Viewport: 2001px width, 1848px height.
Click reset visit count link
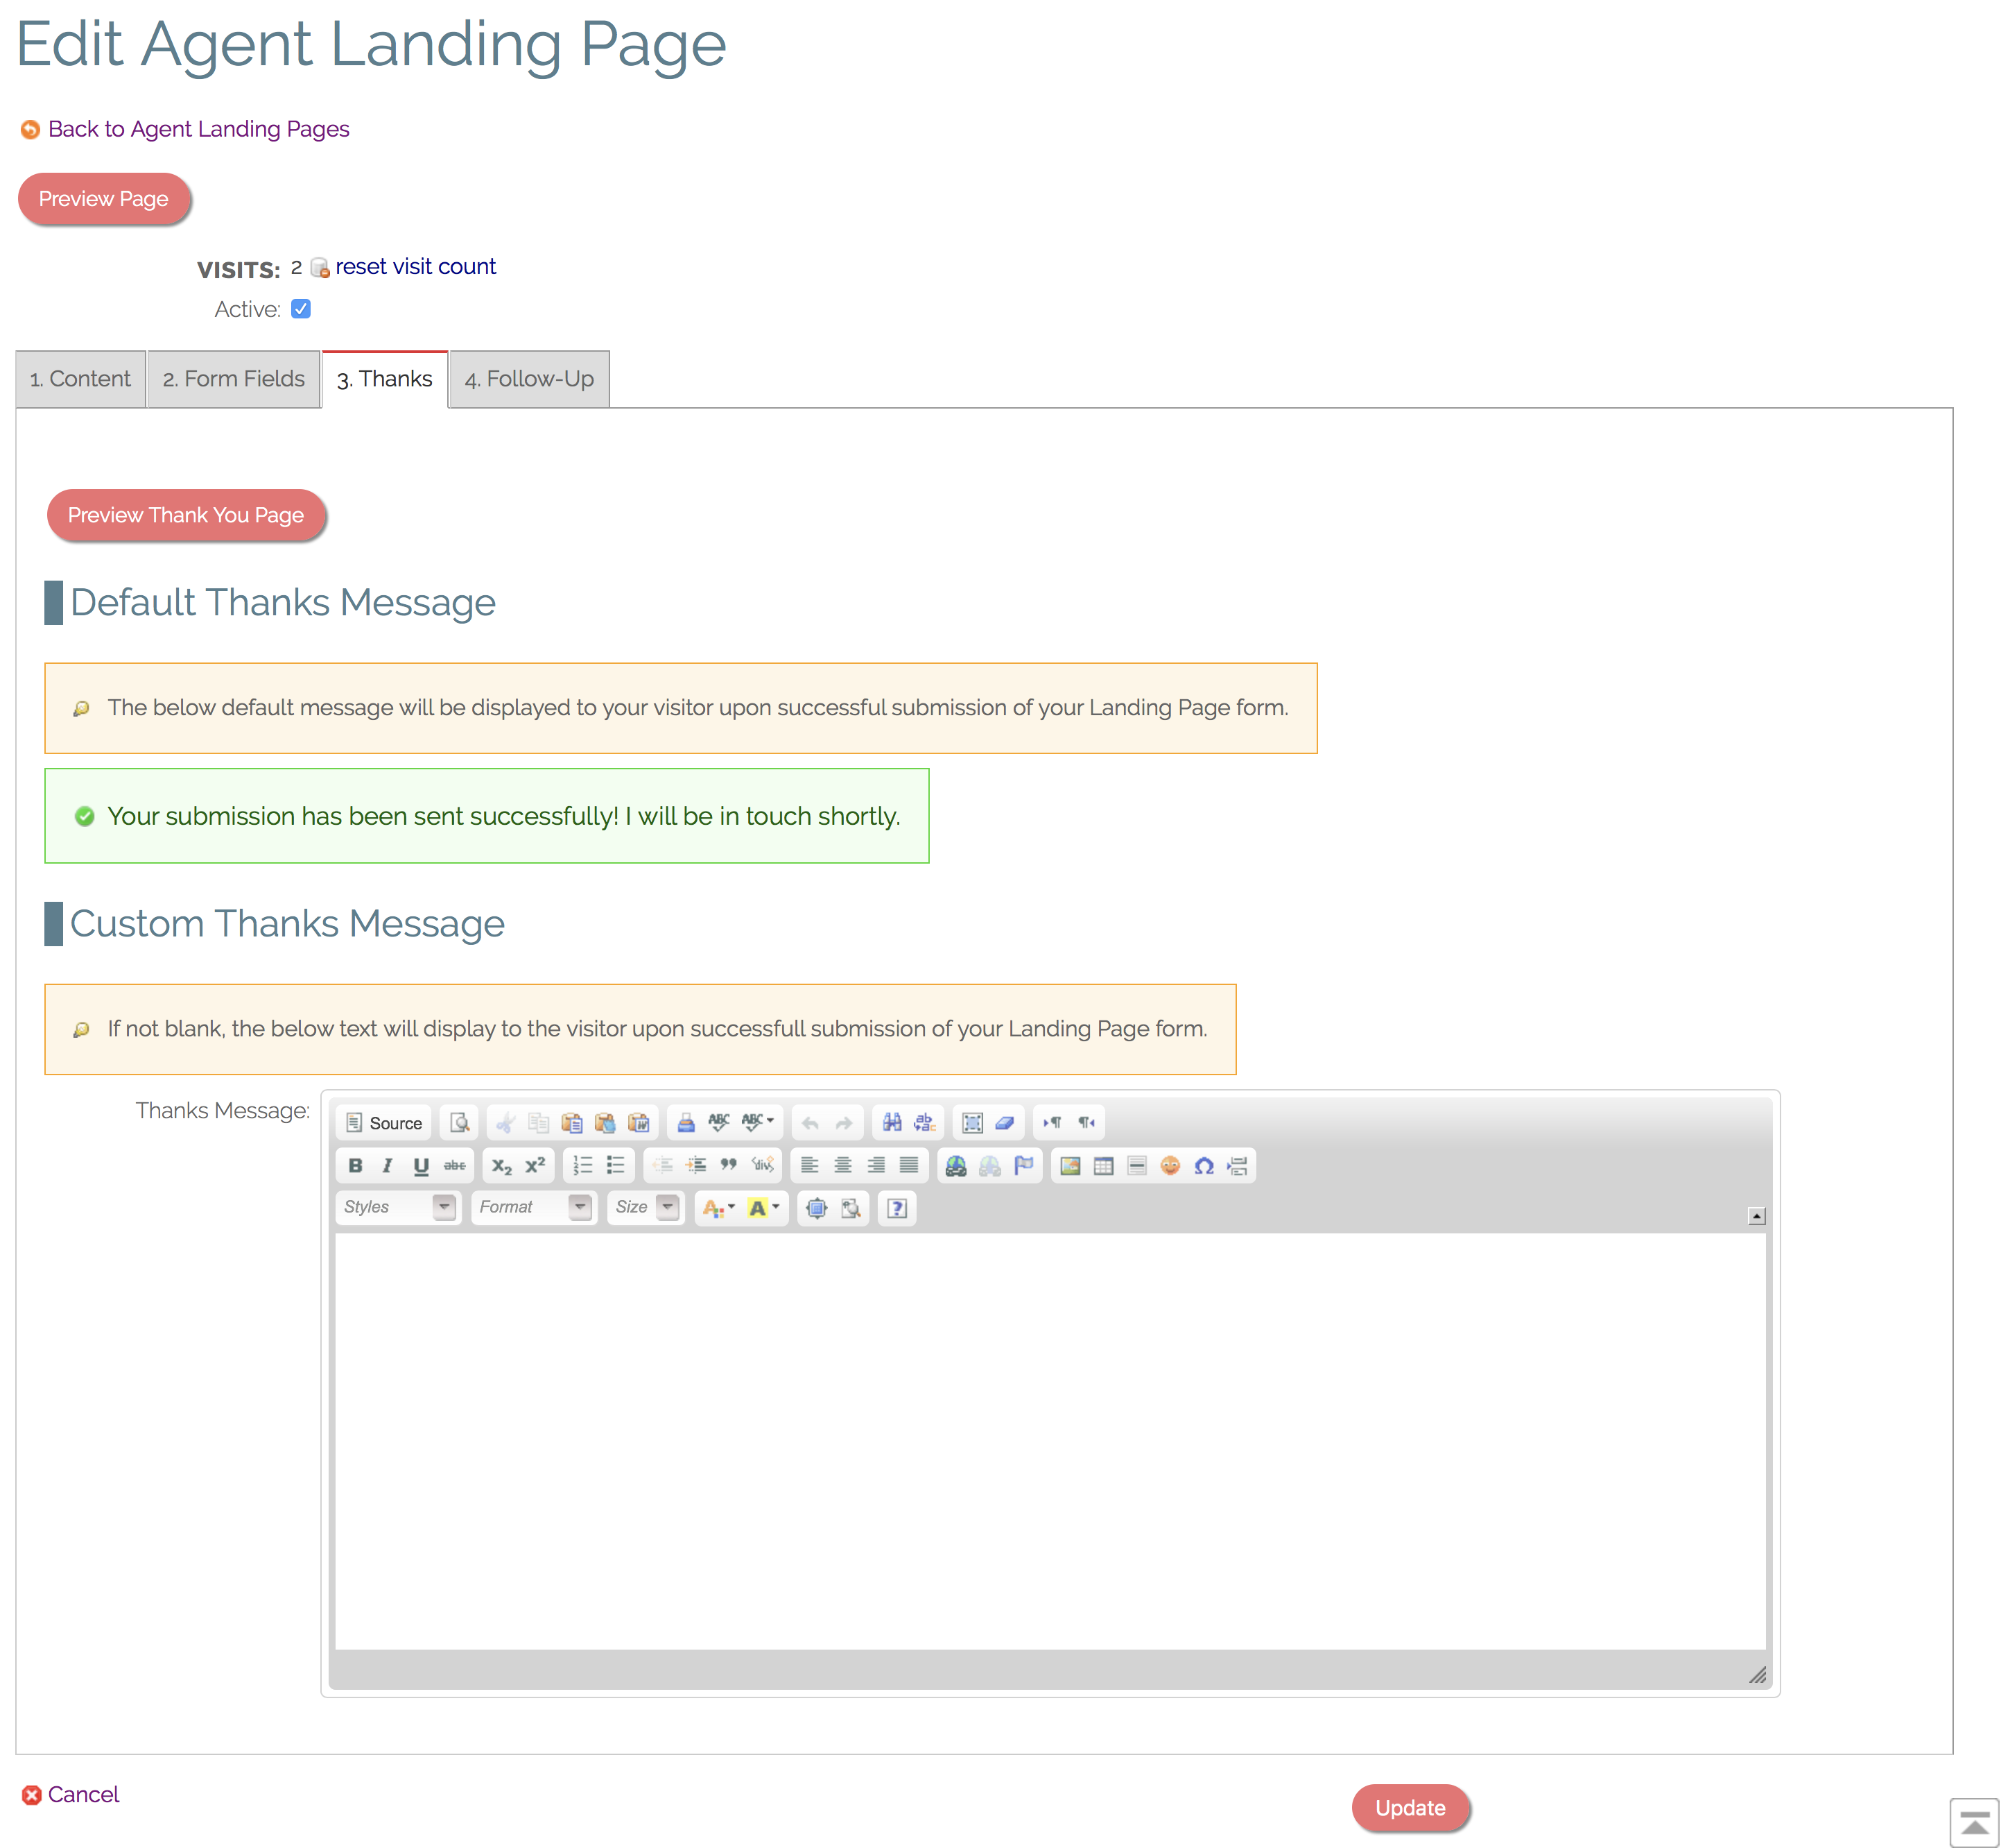tap(415, 266)
